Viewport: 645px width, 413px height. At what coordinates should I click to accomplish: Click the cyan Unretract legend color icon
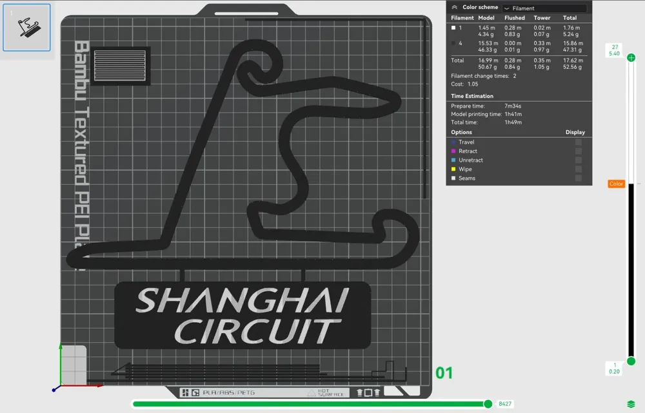pos(451,160)
